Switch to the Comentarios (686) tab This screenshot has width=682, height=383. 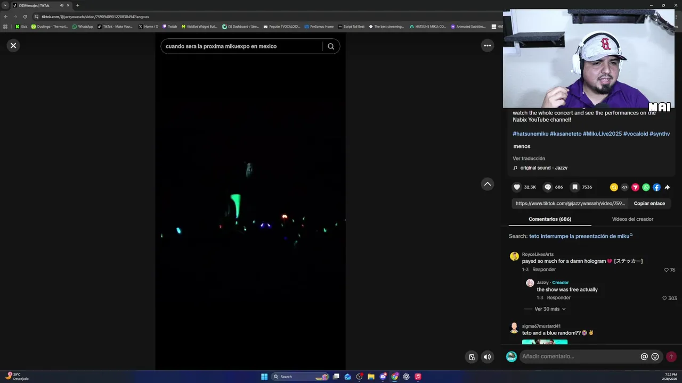[550, 219]
